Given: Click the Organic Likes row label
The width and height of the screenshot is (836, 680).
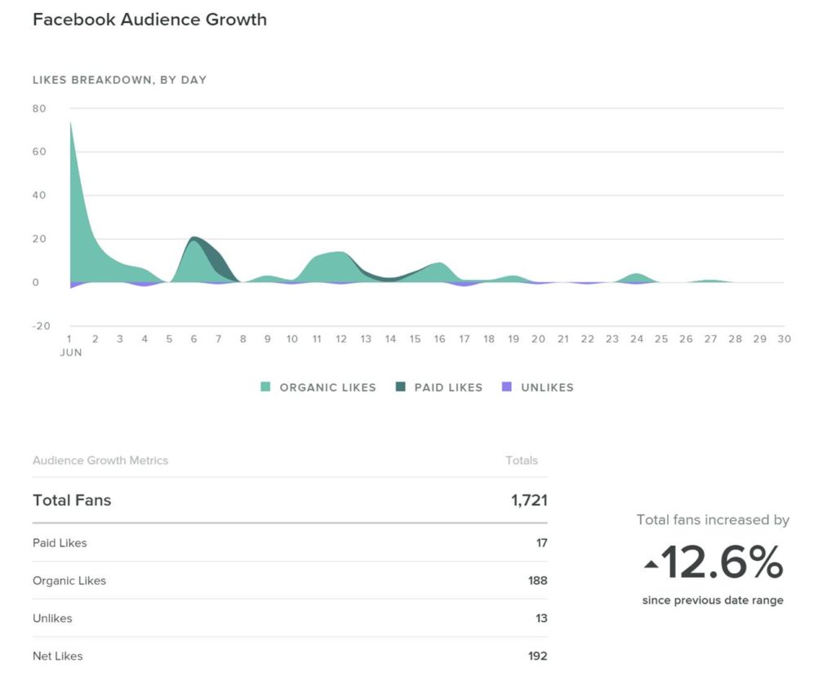Looking at the screenshot, I should pos(69,581).
